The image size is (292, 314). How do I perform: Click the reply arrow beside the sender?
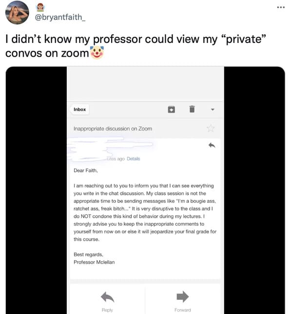(x=212, y=145)
